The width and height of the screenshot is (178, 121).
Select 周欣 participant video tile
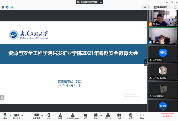click(163, 54)
